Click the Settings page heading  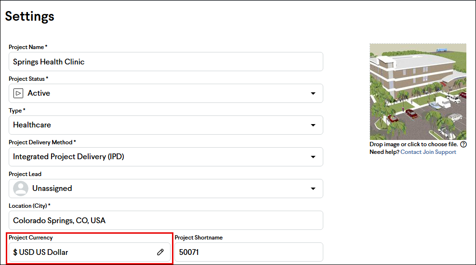(29, 16)
